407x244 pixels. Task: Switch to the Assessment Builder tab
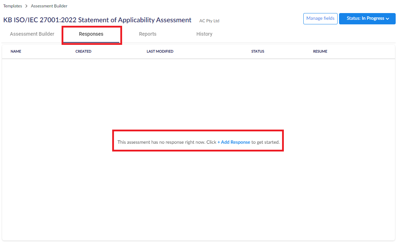coord(32,34)
